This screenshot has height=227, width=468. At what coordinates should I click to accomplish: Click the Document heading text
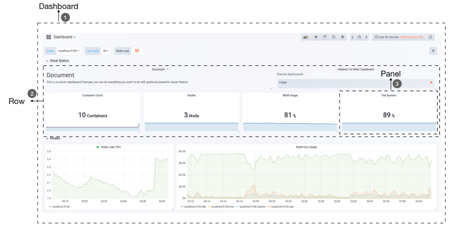(60, 75)
